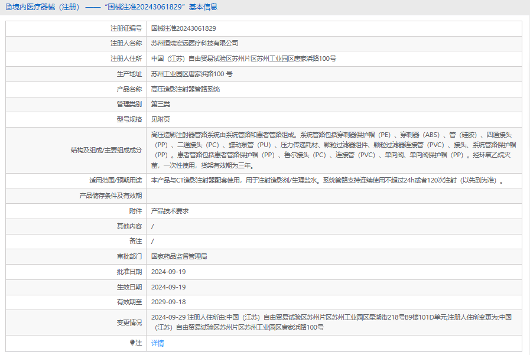Viewport: 530px width, 355px height.
Task: Select registrant name 苏州恒瑞宏远医疗科技有限公司
Action: pyautogui.click(x=195, y=43)
